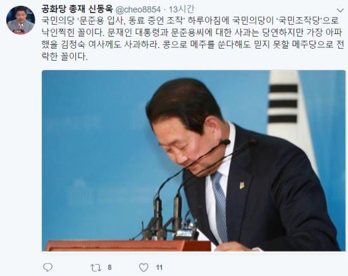Click the retweet count 8

(x=109, y=267)
